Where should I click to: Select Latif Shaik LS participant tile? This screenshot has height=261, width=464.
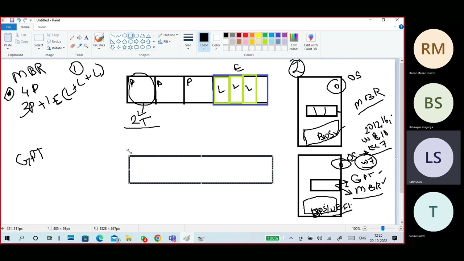tap(433, 158)
